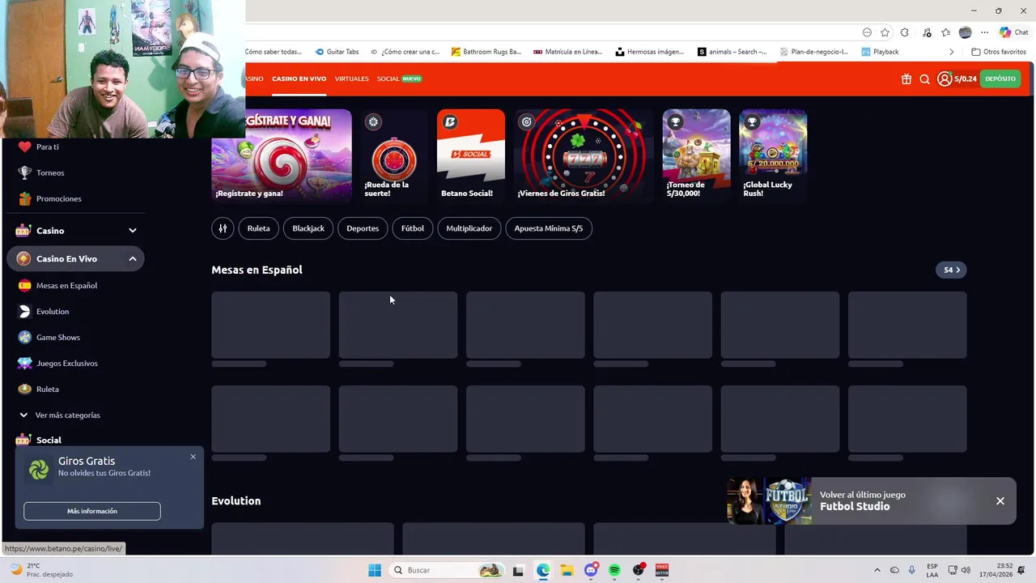This screenshot has width=1036, height=583.
Task: Click Más información on Giros Gratis
Action: point(92,511)
